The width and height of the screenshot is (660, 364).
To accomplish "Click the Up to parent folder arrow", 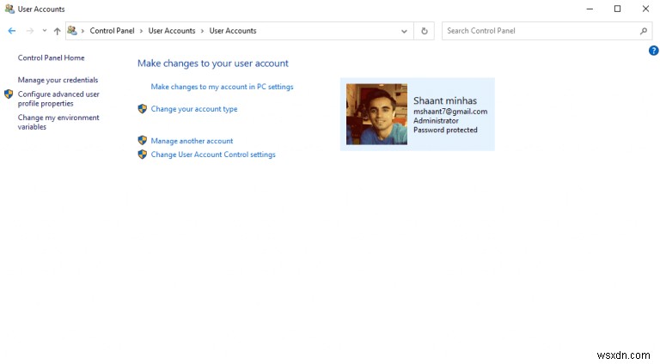I will 57,31.
